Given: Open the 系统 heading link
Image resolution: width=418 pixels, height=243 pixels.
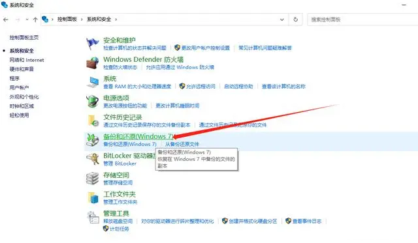Looking at the screenshot, I should click(110, 79).
